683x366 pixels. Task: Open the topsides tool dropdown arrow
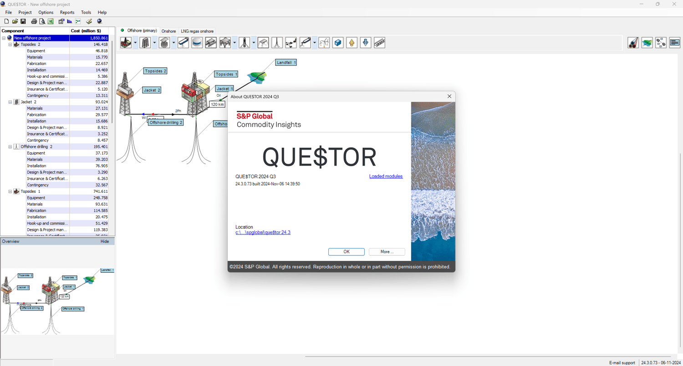(x=135, y=43)
